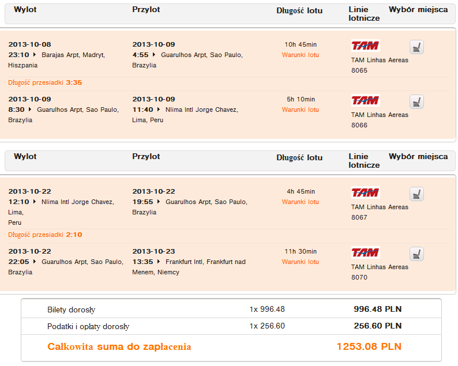Open seat selection for flight 8066
The image size is (458, 366).
[416, 102]
